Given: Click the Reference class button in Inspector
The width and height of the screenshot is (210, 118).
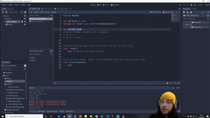Looking at the screenshot, I should pyautogui.click(x=196, y=27).
